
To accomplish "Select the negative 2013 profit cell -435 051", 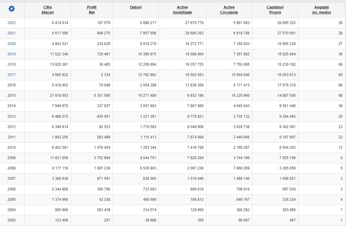I will click(103, 116).
